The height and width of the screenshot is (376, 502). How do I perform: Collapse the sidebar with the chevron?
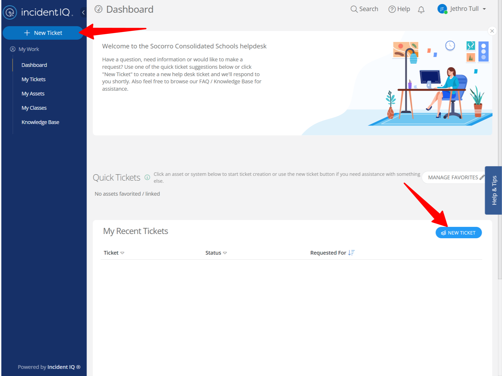pyautogui.click(x=83, y=12)
